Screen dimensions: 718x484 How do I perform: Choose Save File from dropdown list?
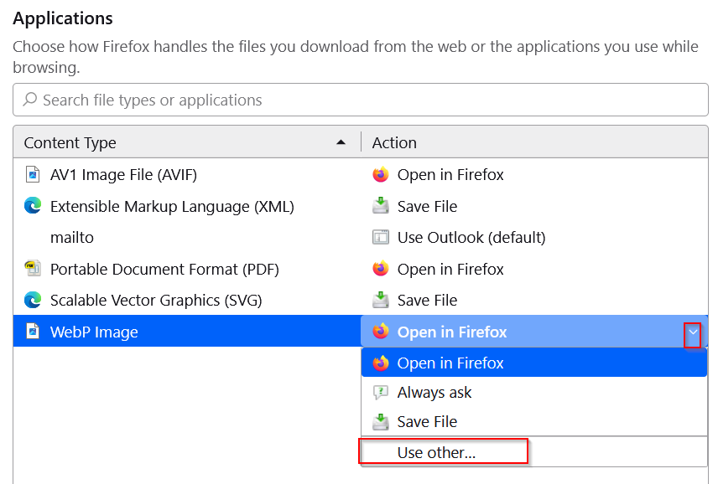534,421
